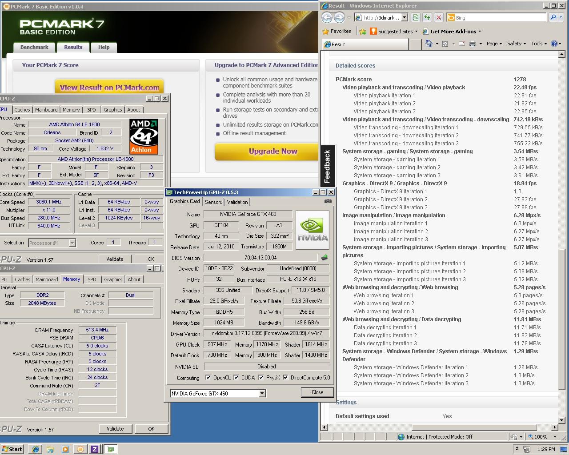
Task: Open the Validation tab in GPU-Z
Action: point(237,202)
